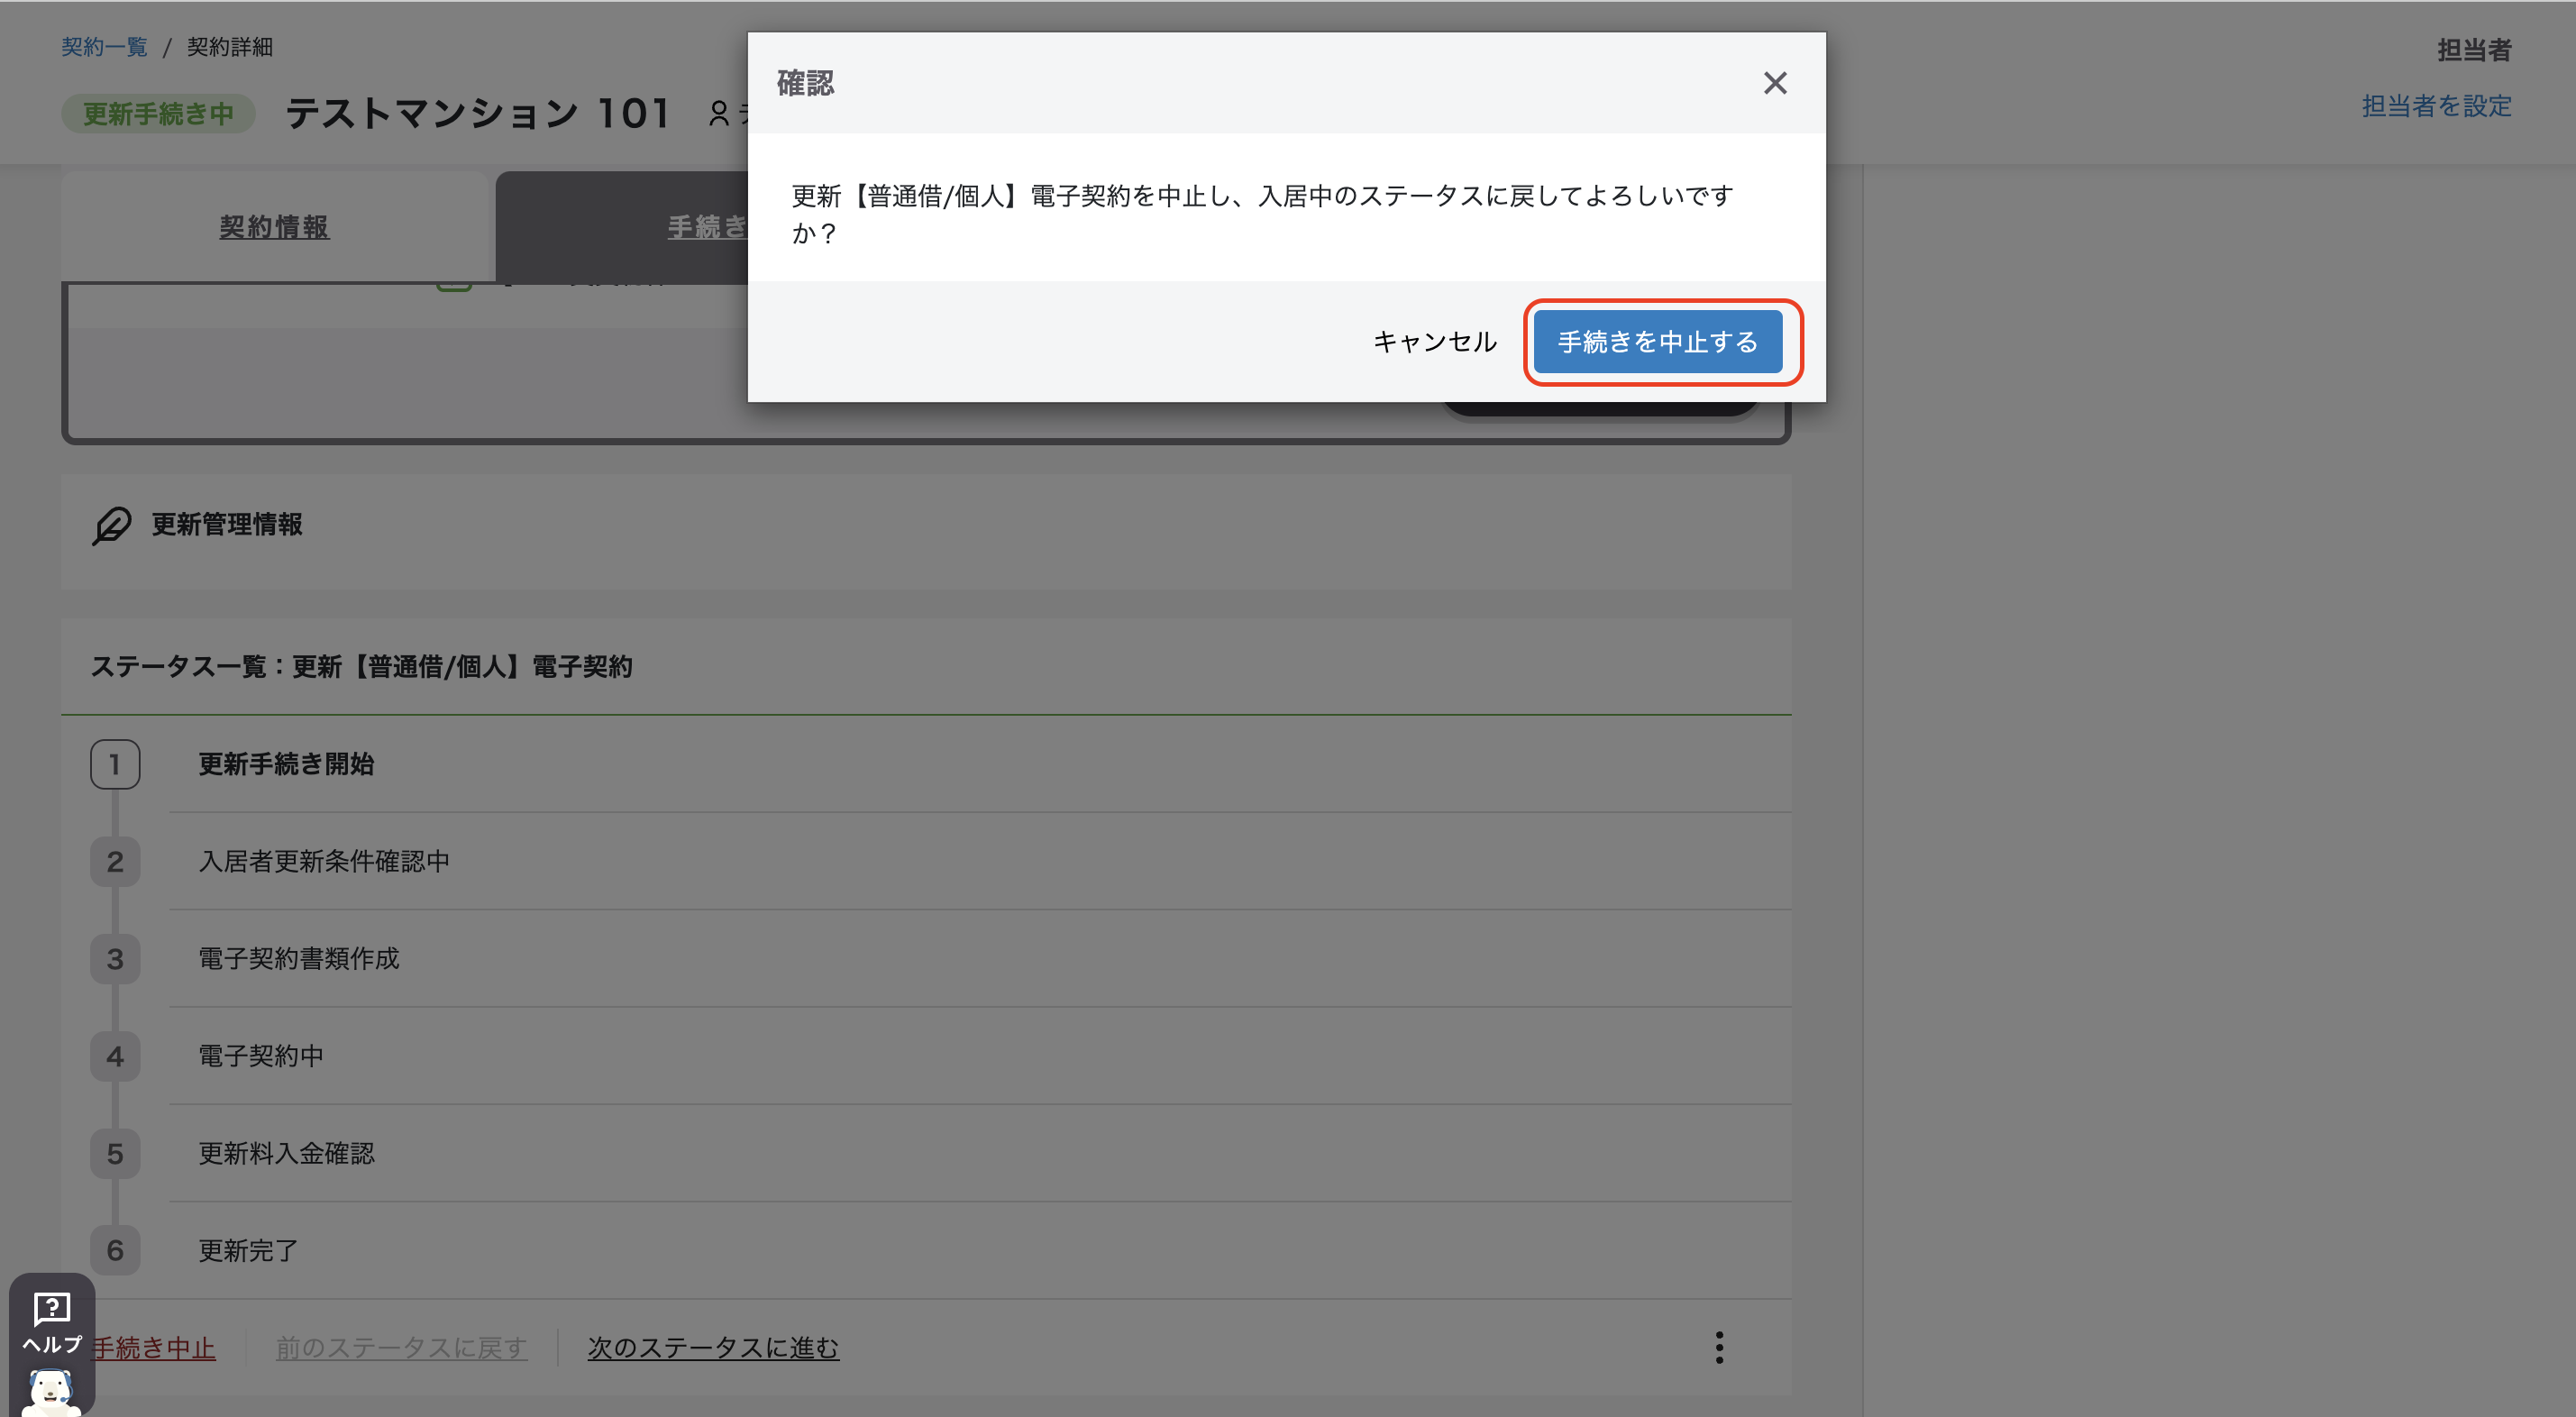Click the 更新手続き中 status badge

pos(158,113)
